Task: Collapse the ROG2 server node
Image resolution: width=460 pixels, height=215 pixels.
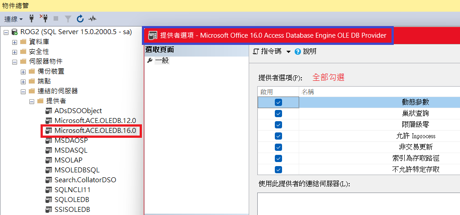Action: [6, 32]
